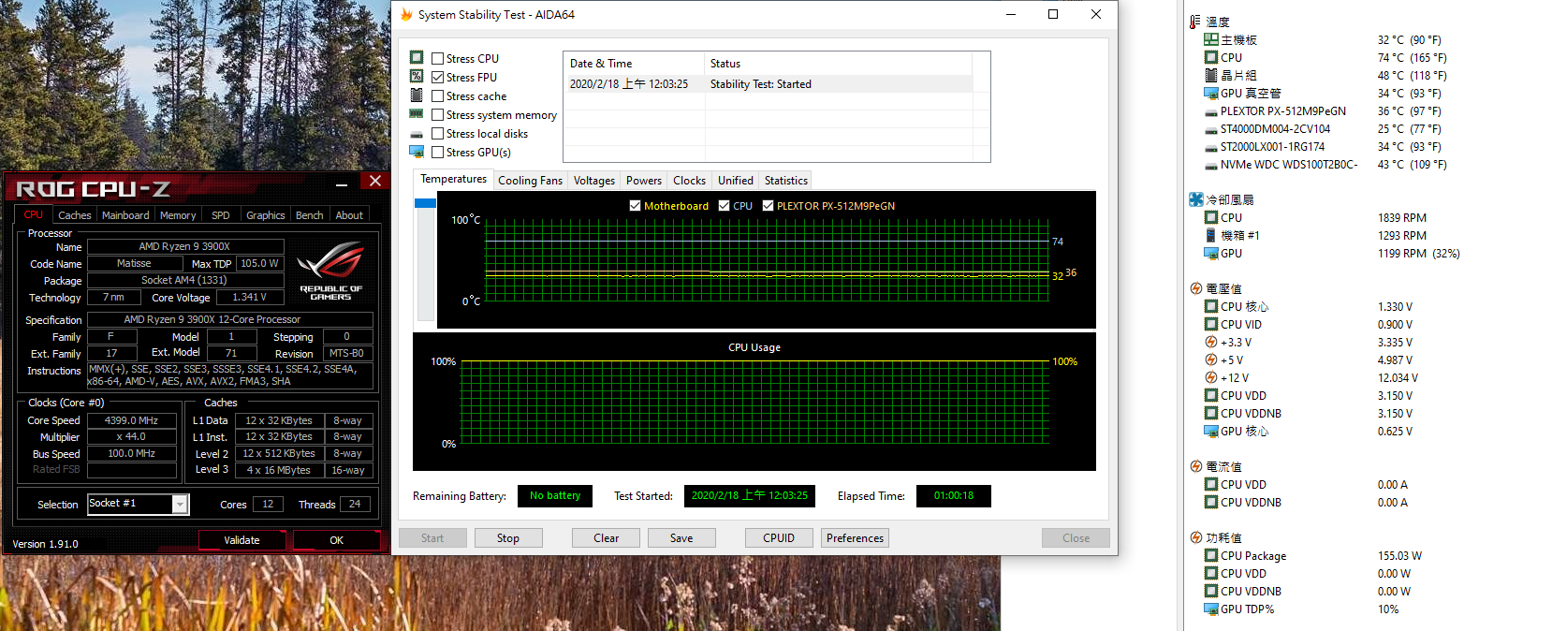Click the Stress CPU chip icon

pos(417,58)
